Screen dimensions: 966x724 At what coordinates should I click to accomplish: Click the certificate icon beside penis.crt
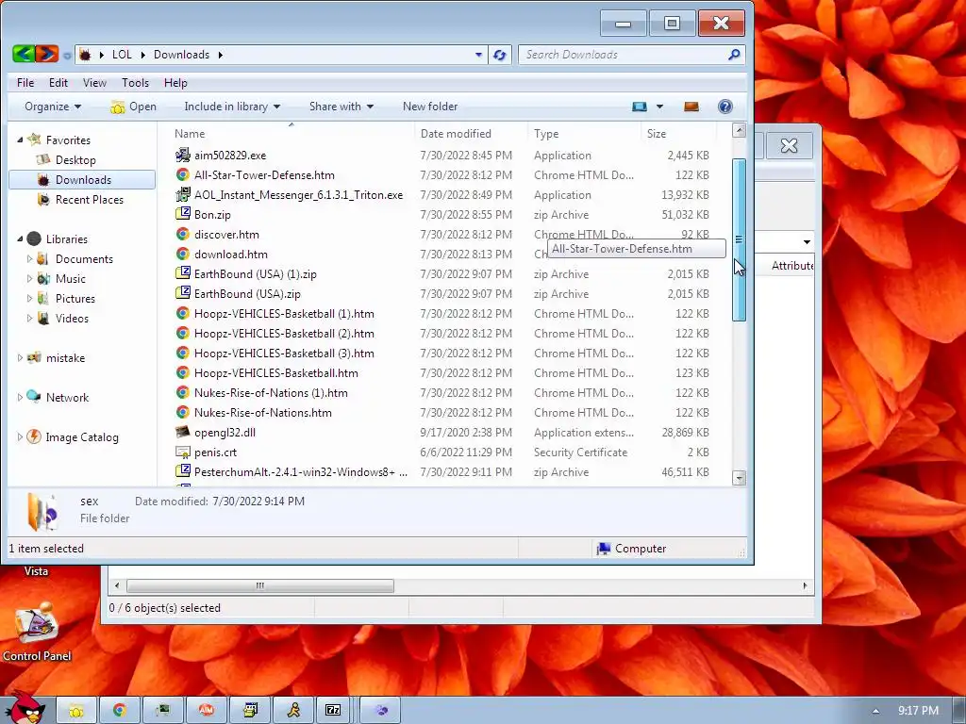(182, 452)
